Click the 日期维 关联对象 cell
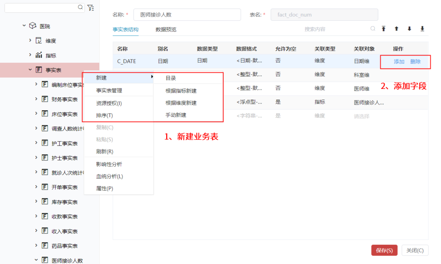This screenshot has width=441, height=264. coord(362,61)
